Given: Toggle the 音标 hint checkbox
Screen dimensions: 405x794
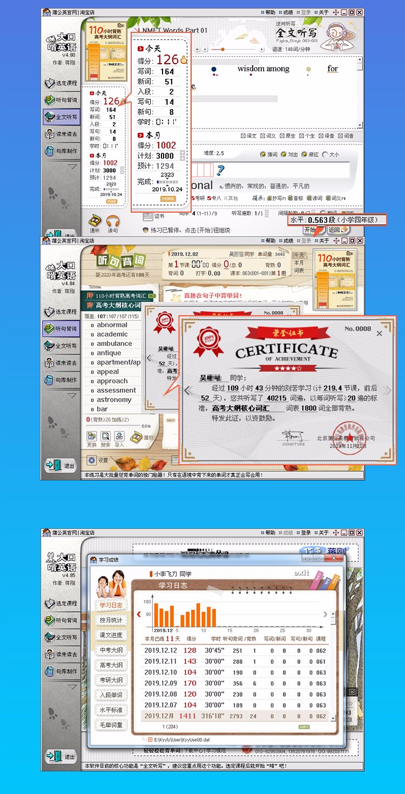Looking at the screenshot, I should pyautogui.click(x=296, y=198).
